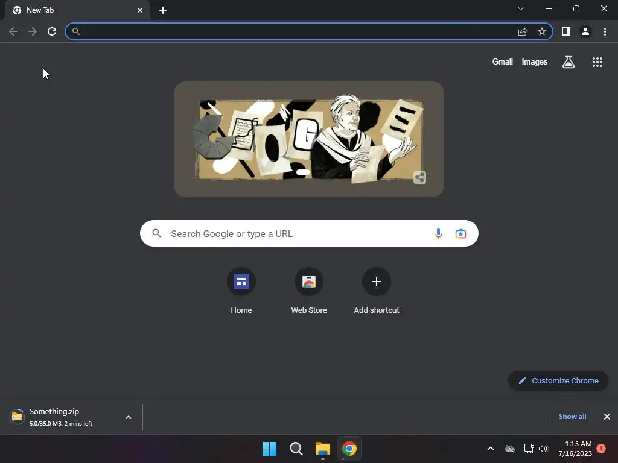
Task: Click the Search Google or type a URL box
Action: click(x=309, y=233)
